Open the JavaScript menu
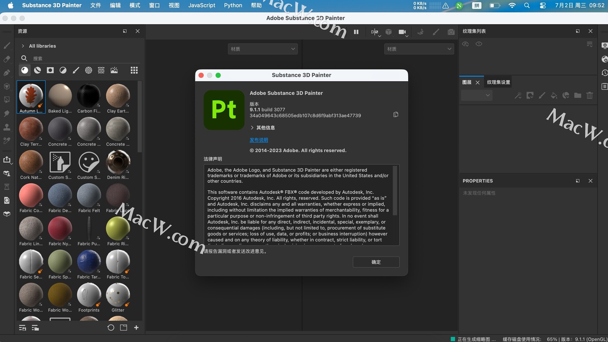The width and height of the screenshot is (608, 342). click(202, 5)
